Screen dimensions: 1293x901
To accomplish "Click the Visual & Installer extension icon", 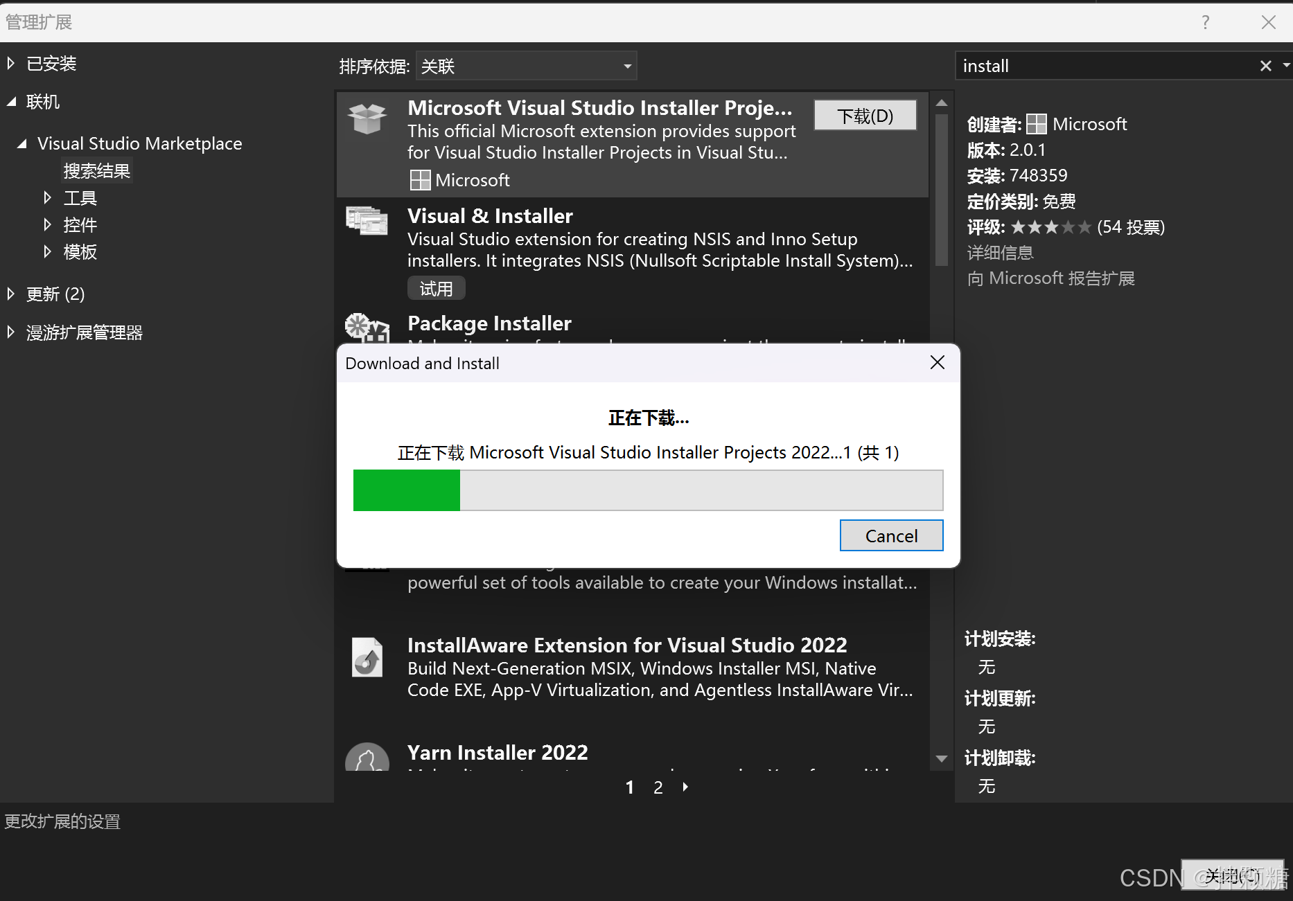I will point(367,222).
